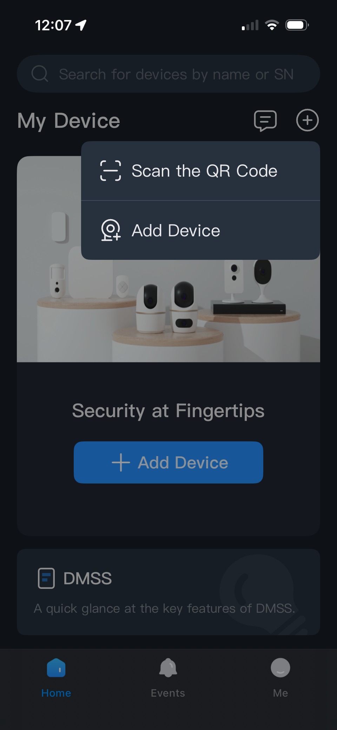The image size is (337, 730).
Task: Open the messages chat bubble icon
Action: tap(265, 121)
